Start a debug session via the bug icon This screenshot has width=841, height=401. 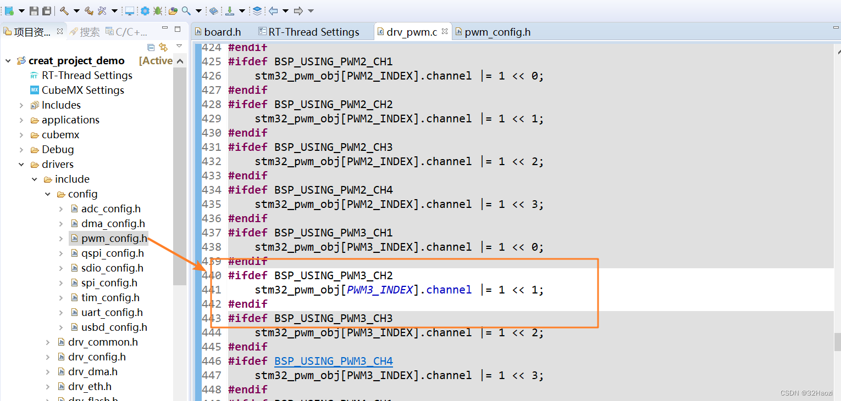[x=158, y=10]
